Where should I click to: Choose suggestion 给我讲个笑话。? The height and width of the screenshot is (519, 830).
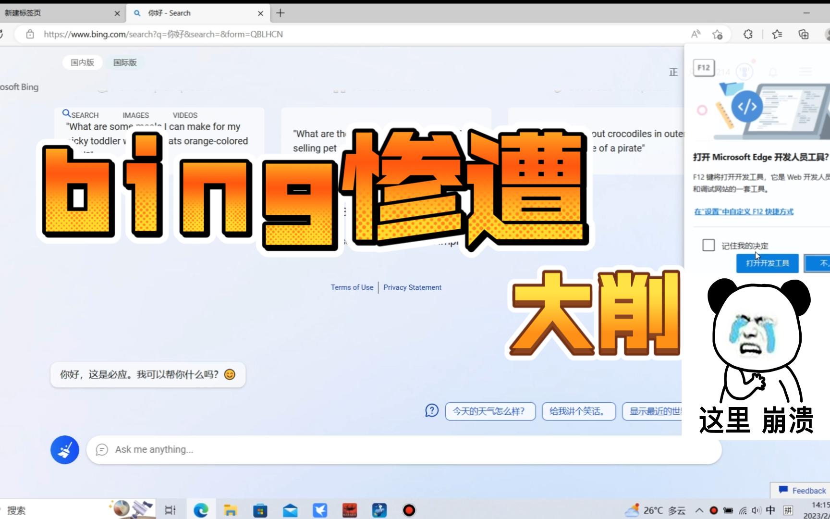[x=579, y=411]
